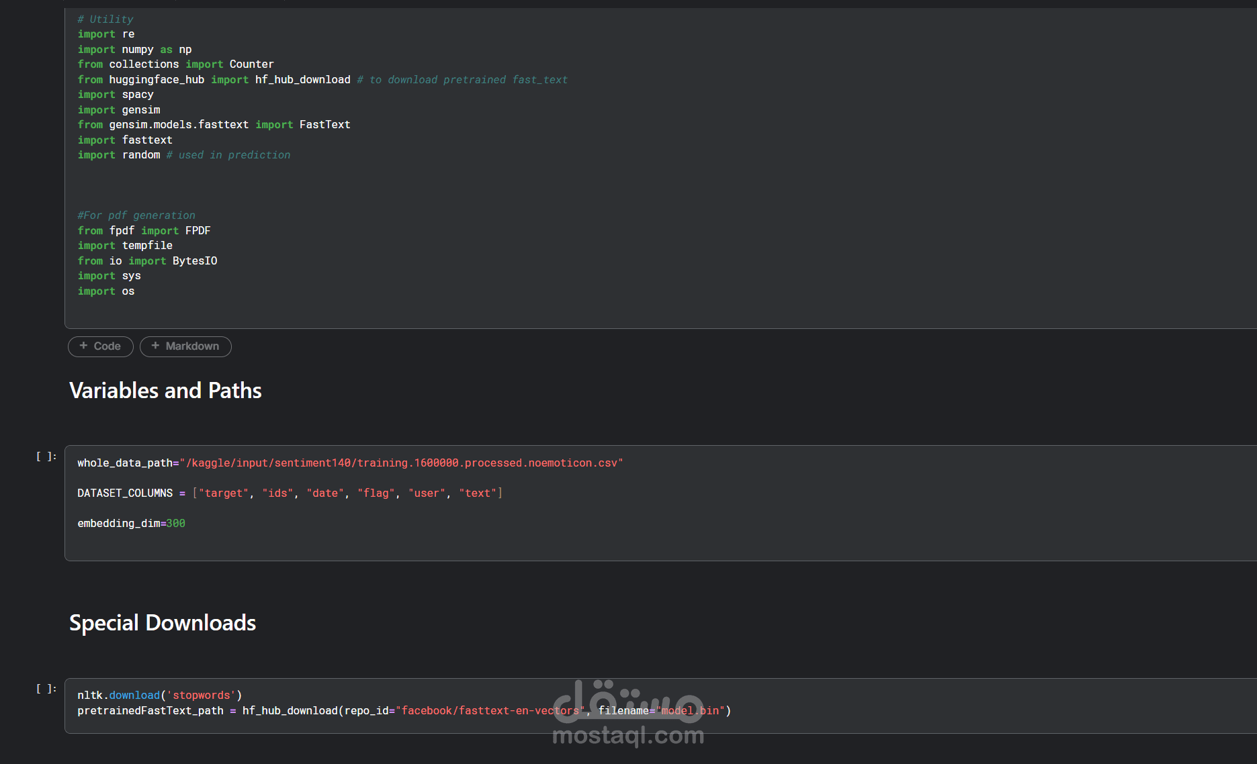1257x764 pixels.
Task: Click the "text" string in DATASET_COLUMNS
Action: 478,493
